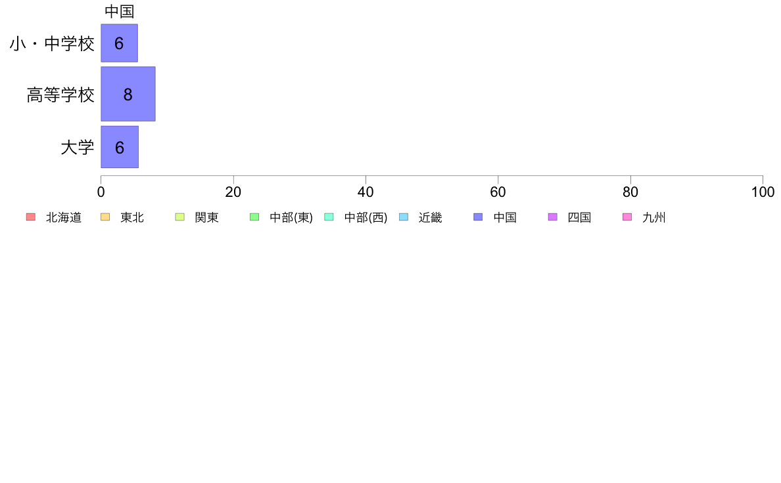Click the 関東 yellow-green legend swatch

180,217
